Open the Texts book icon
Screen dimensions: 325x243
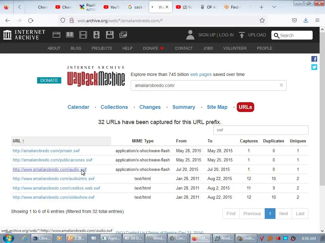point(70,35)
